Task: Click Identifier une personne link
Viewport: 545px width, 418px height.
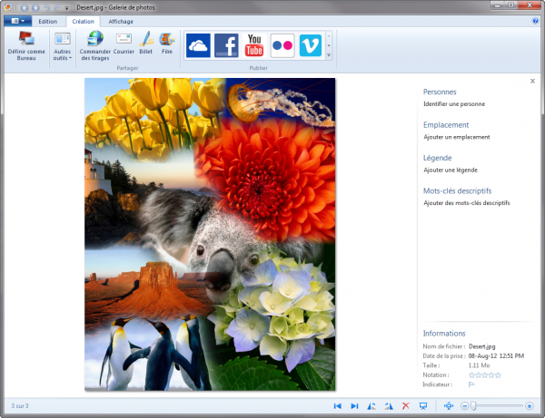Action: [x=453, y=105]
